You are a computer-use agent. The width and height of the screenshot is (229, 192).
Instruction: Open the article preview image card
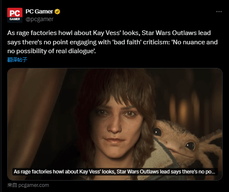pos(115,124)
